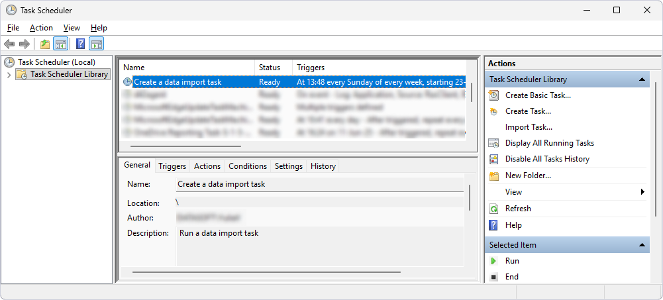Switch to the Actions tab
Screen dimensions: 663x300
click(x=207, y=166)
